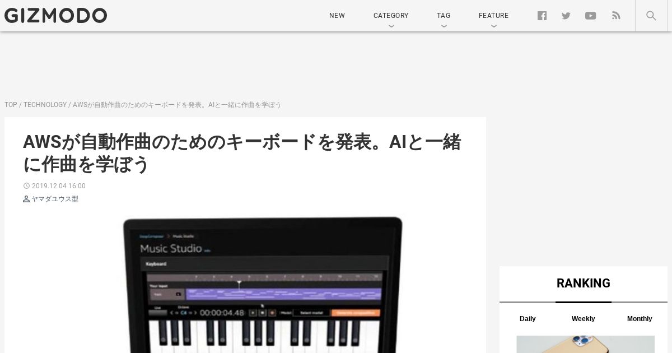Go to TECHNOLOGY breadcrumb link

coord(45,105)
